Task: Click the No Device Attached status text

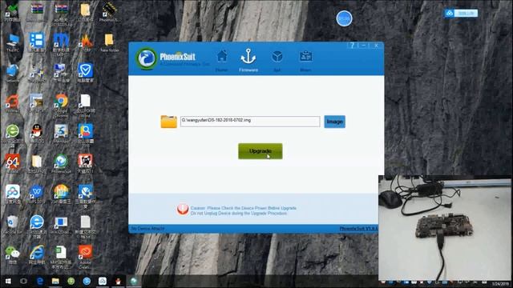Action: 147,229
